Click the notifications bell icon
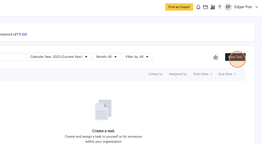The width and height of the screenshot is (262, 145). pos(198,7)
